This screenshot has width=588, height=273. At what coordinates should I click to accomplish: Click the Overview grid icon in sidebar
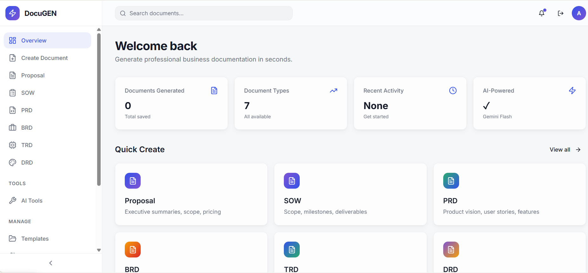click(x=12, y=40)
